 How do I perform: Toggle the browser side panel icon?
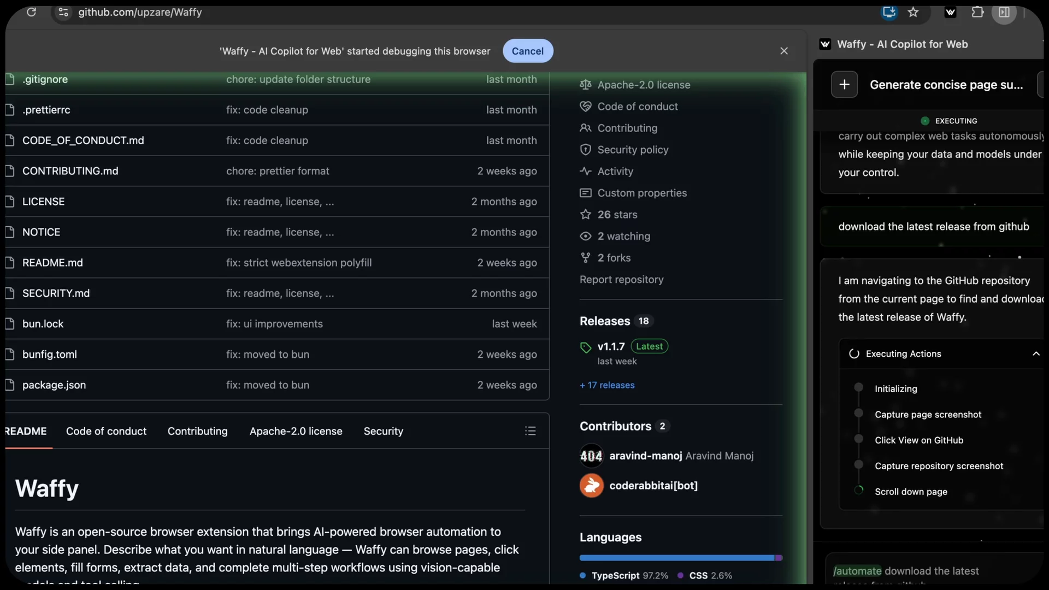(1004, 12)
